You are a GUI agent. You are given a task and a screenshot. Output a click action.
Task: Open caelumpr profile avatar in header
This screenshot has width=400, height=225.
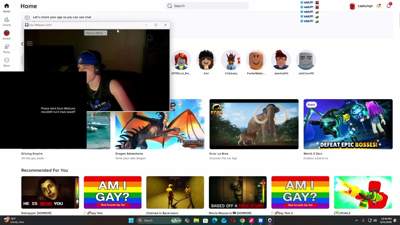click(x=352, y=6)
